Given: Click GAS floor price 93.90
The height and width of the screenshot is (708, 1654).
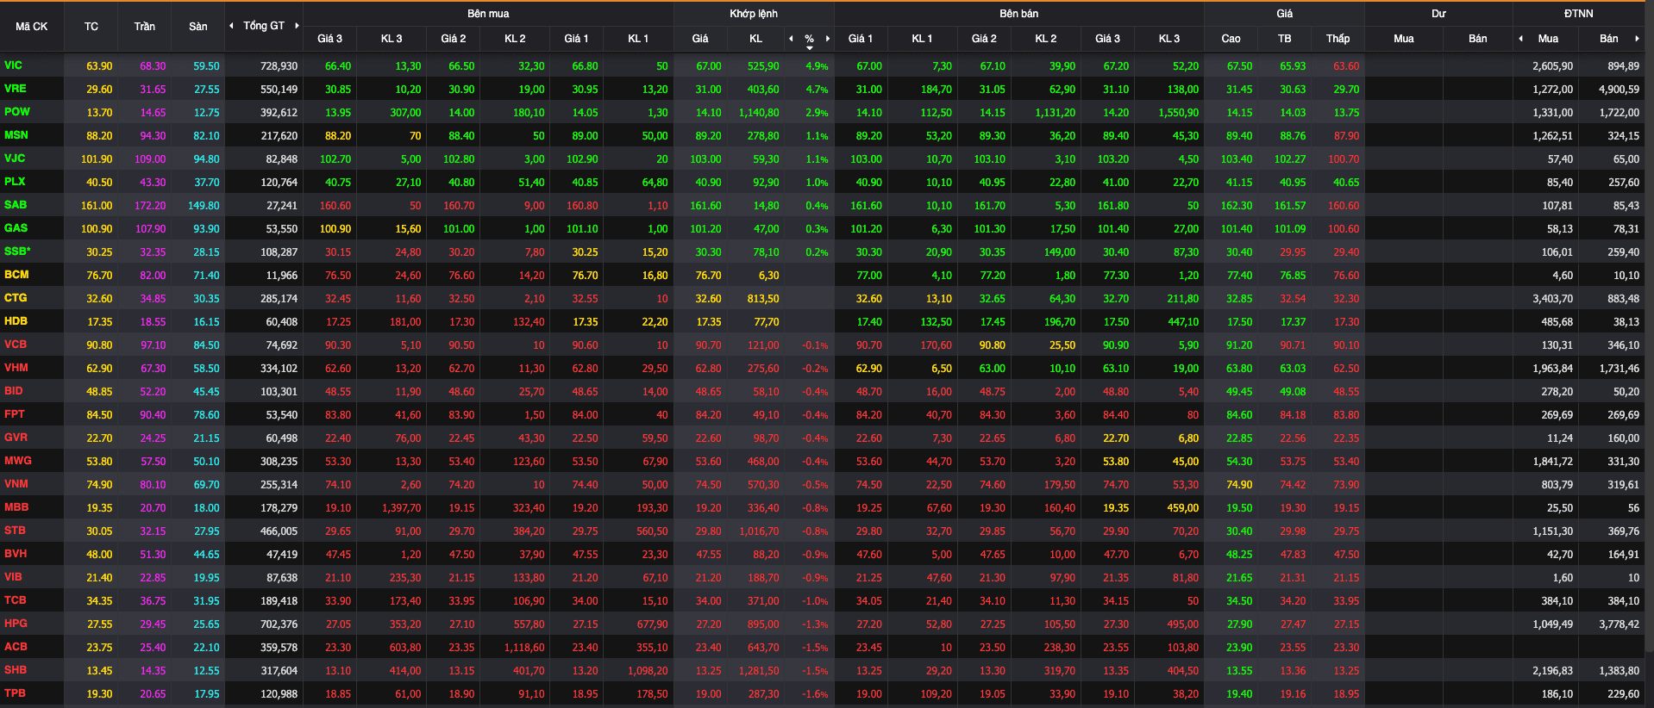Looking at the screenshot, I should (206, 229).
